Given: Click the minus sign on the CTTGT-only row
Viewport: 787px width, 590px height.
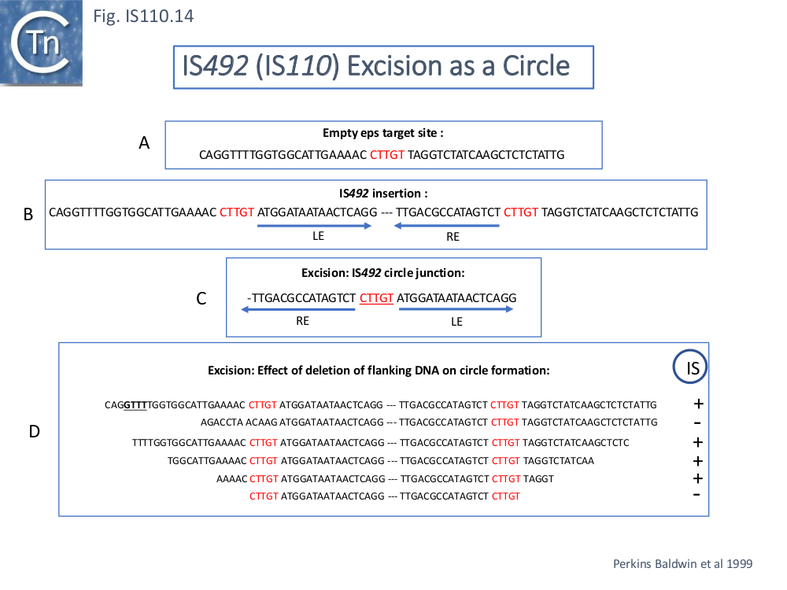Looking at the screenshot, I should click(697, 495).
